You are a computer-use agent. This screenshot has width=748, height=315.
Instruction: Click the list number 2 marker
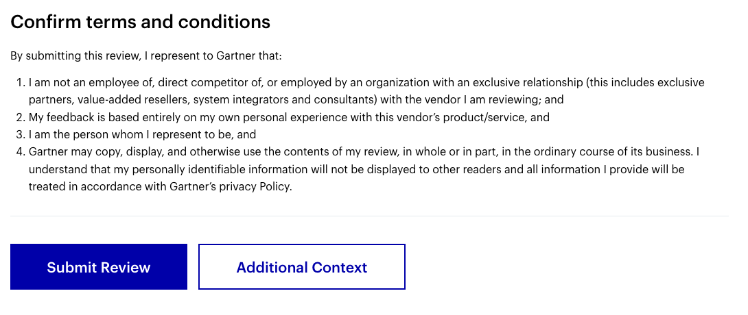tap(21, 117)
